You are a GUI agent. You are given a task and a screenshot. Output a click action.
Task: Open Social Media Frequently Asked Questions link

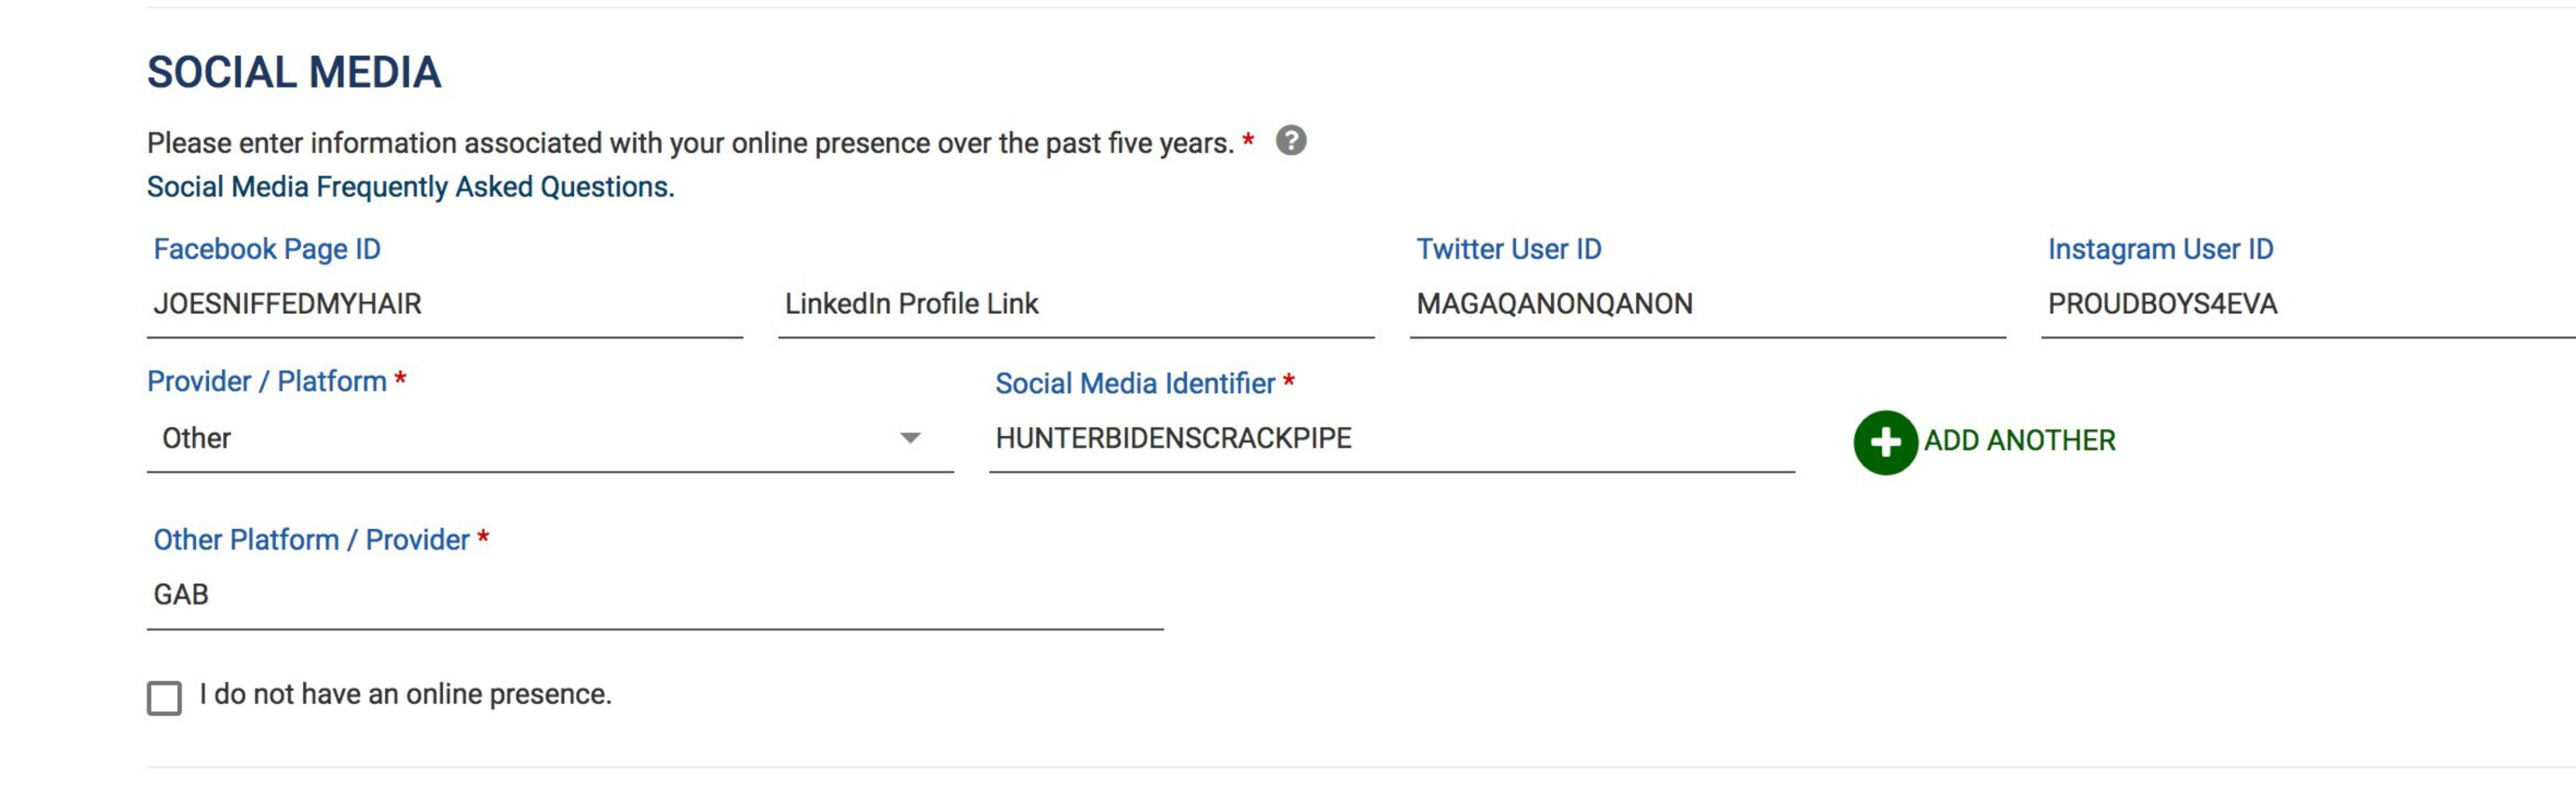coord(411,187)
